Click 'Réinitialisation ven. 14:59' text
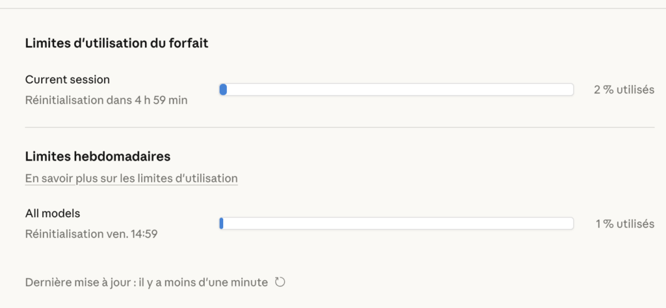Image resolution: width=666 pixels, height=308 pixels. [x=91, y=234]
